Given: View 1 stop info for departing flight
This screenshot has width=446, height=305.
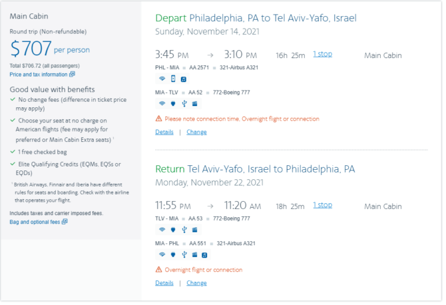Looking at the screenshot, I should (x=323, y=54).
